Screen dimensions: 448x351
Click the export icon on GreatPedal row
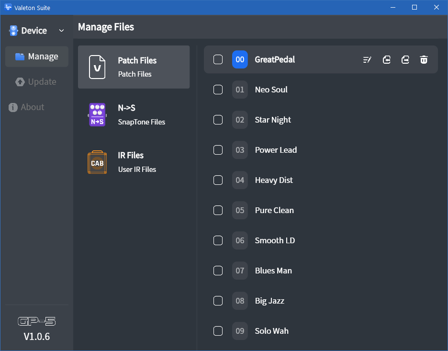(405, 60)
